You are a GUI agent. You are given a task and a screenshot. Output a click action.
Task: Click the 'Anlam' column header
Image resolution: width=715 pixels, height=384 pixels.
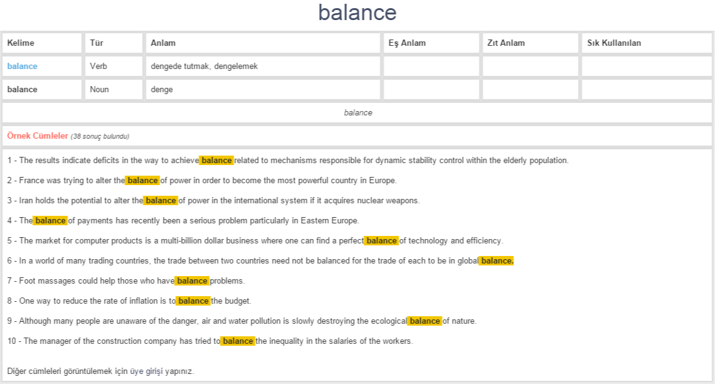pyautogui.click(x=163, y=43)
